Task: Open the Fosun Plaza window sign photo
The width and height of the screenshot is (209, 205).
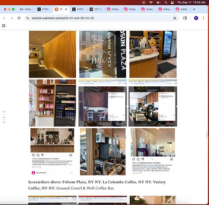Action: pyautogui.click(x=103, y=54)
